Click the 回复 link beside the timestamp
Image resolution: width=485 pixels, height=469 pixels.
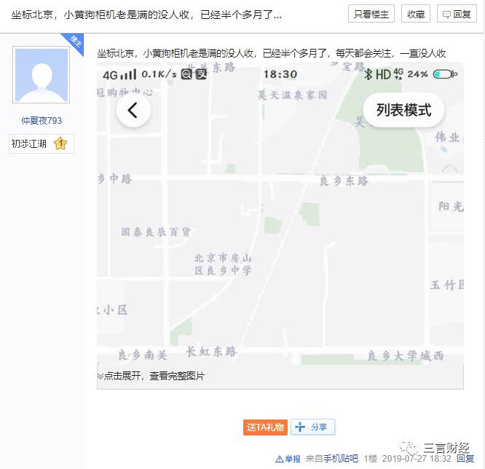tap(465, 459)
